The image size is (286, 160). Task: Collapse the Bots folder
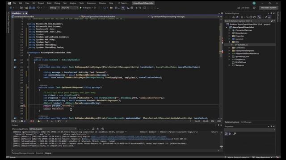(229, 42)
